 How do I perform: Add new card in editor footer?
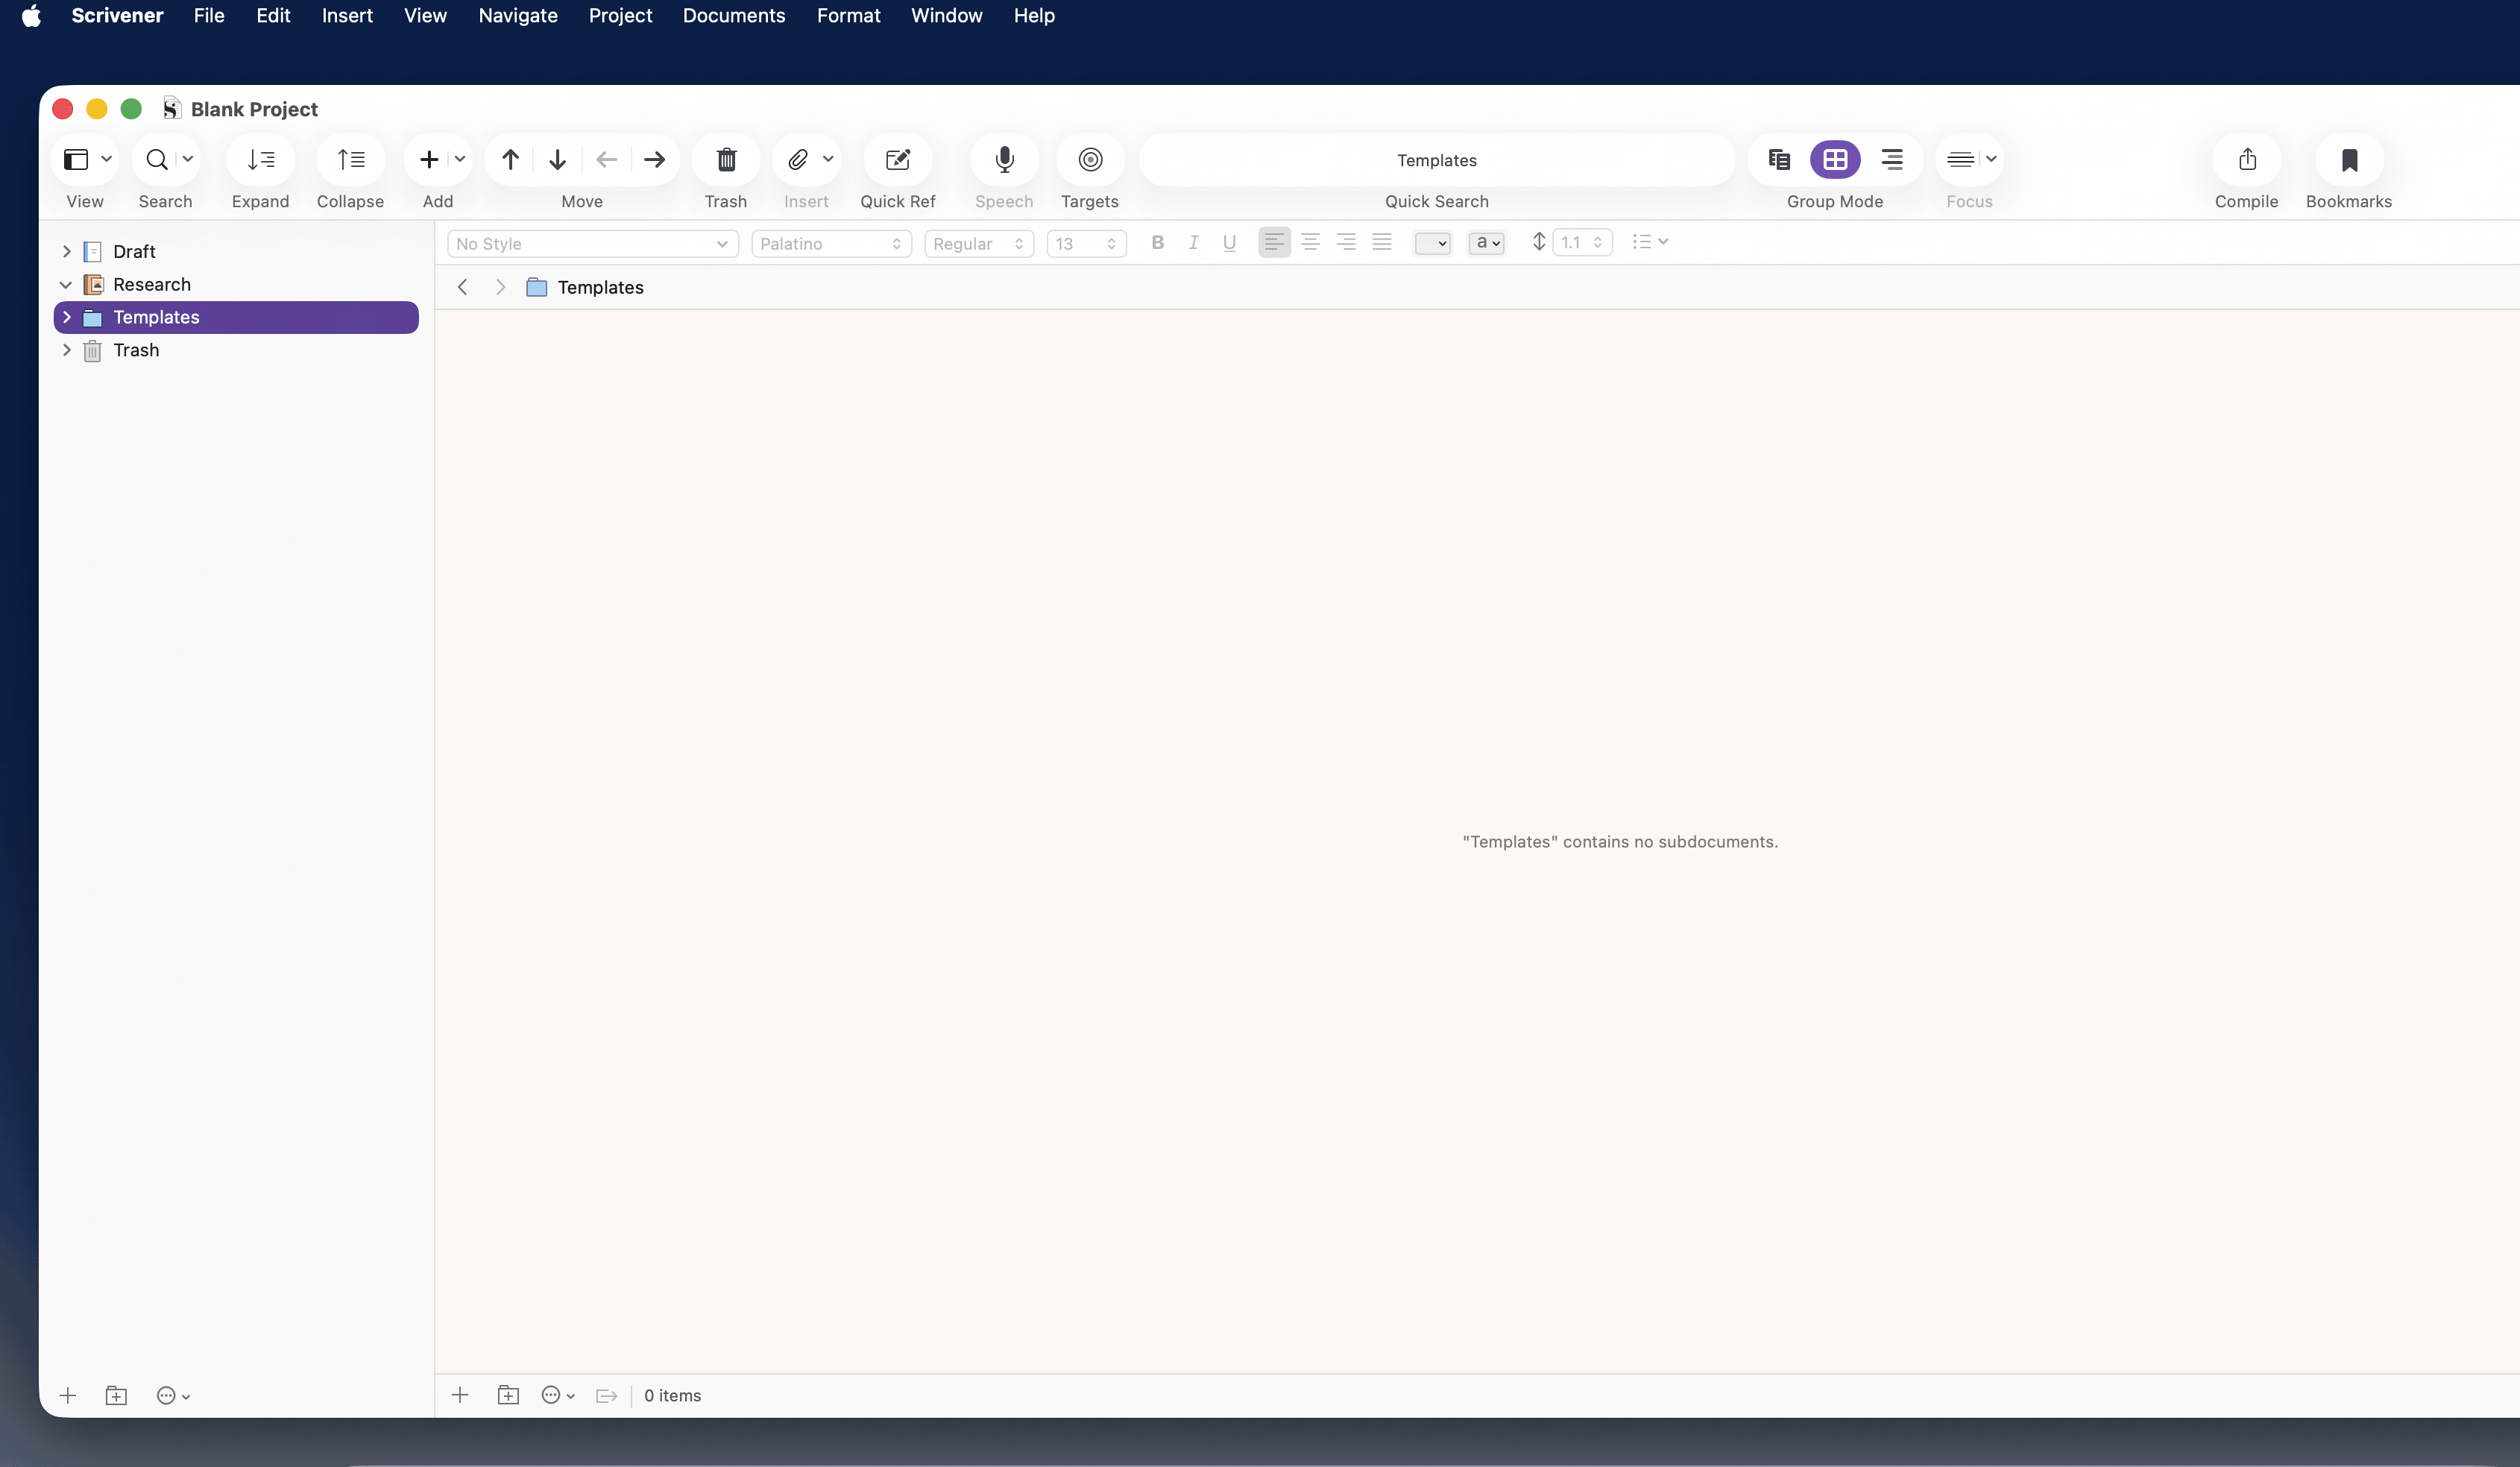click(x=460, y=1395)
